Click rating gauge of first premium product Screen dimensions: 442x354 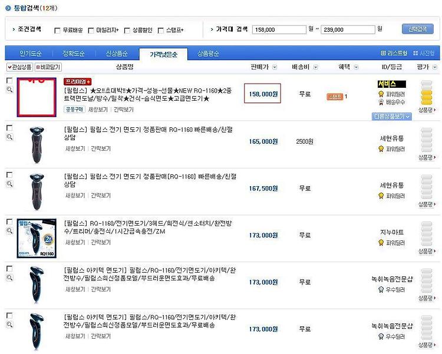[427, 92]
